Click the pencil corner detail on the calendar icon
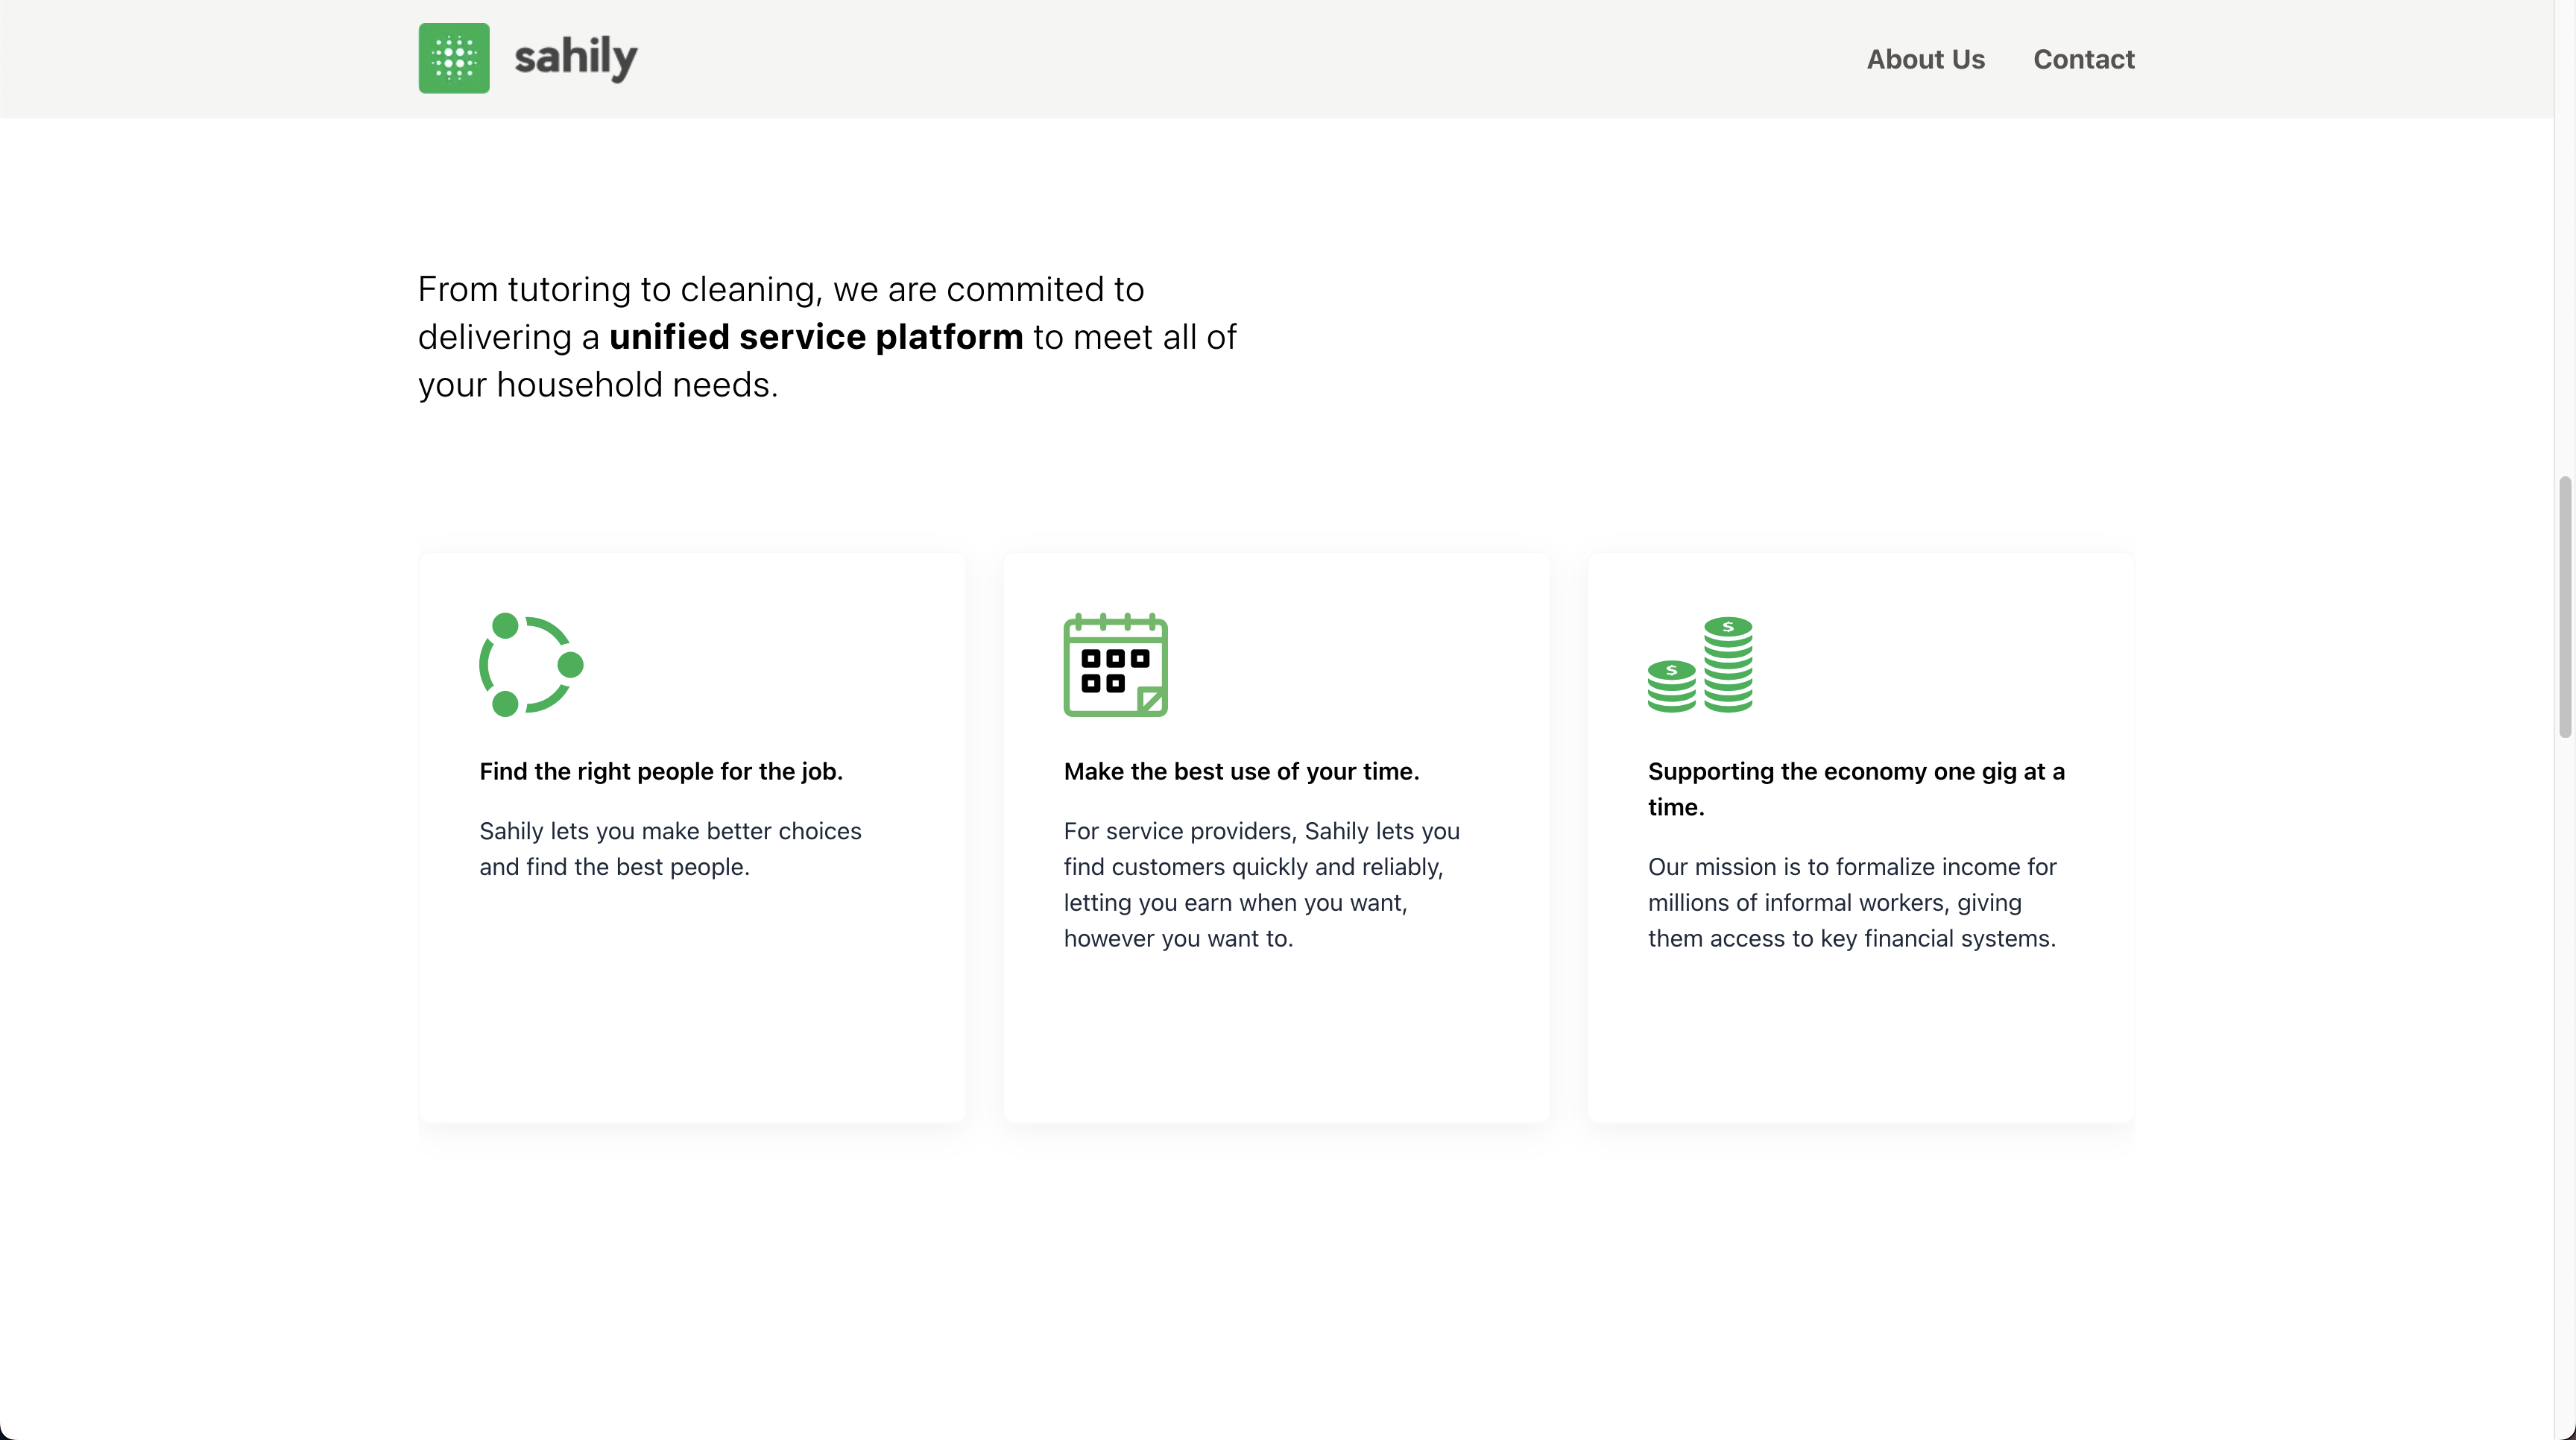This screenshot has height=1440, width=2576. point(1152,700)
